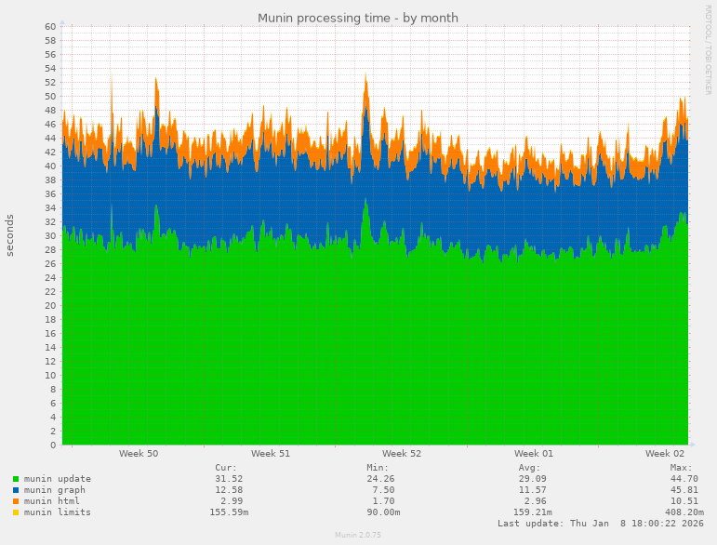Viewport: 717px width, 545px height.
Task: Click the y-axis tick label 60
Action: pyautogui.click(x=50, y=27)
